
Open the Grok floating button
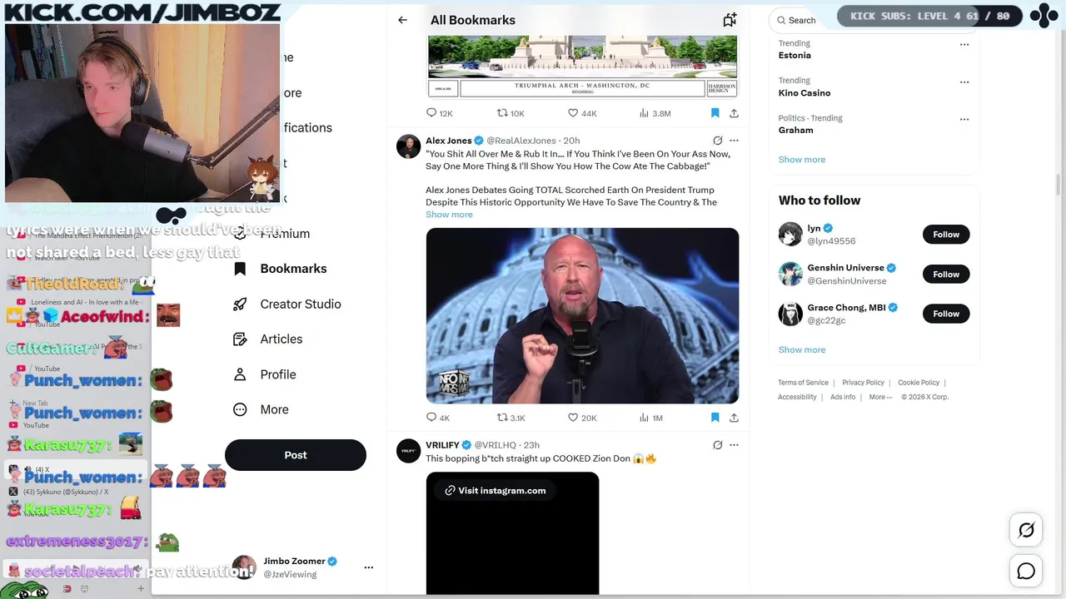[1026, 530]
